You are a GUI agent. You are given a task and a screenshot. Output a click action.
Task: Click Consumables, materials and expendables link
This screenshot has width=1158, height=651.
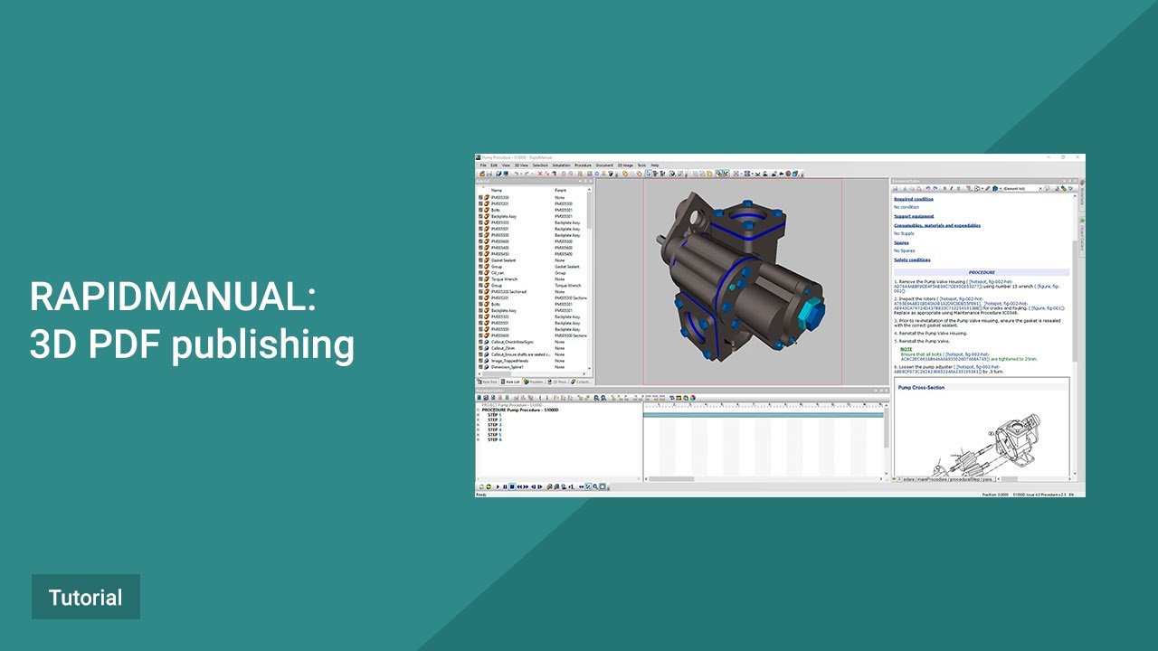pyautogui.click(x=937, y=225)
